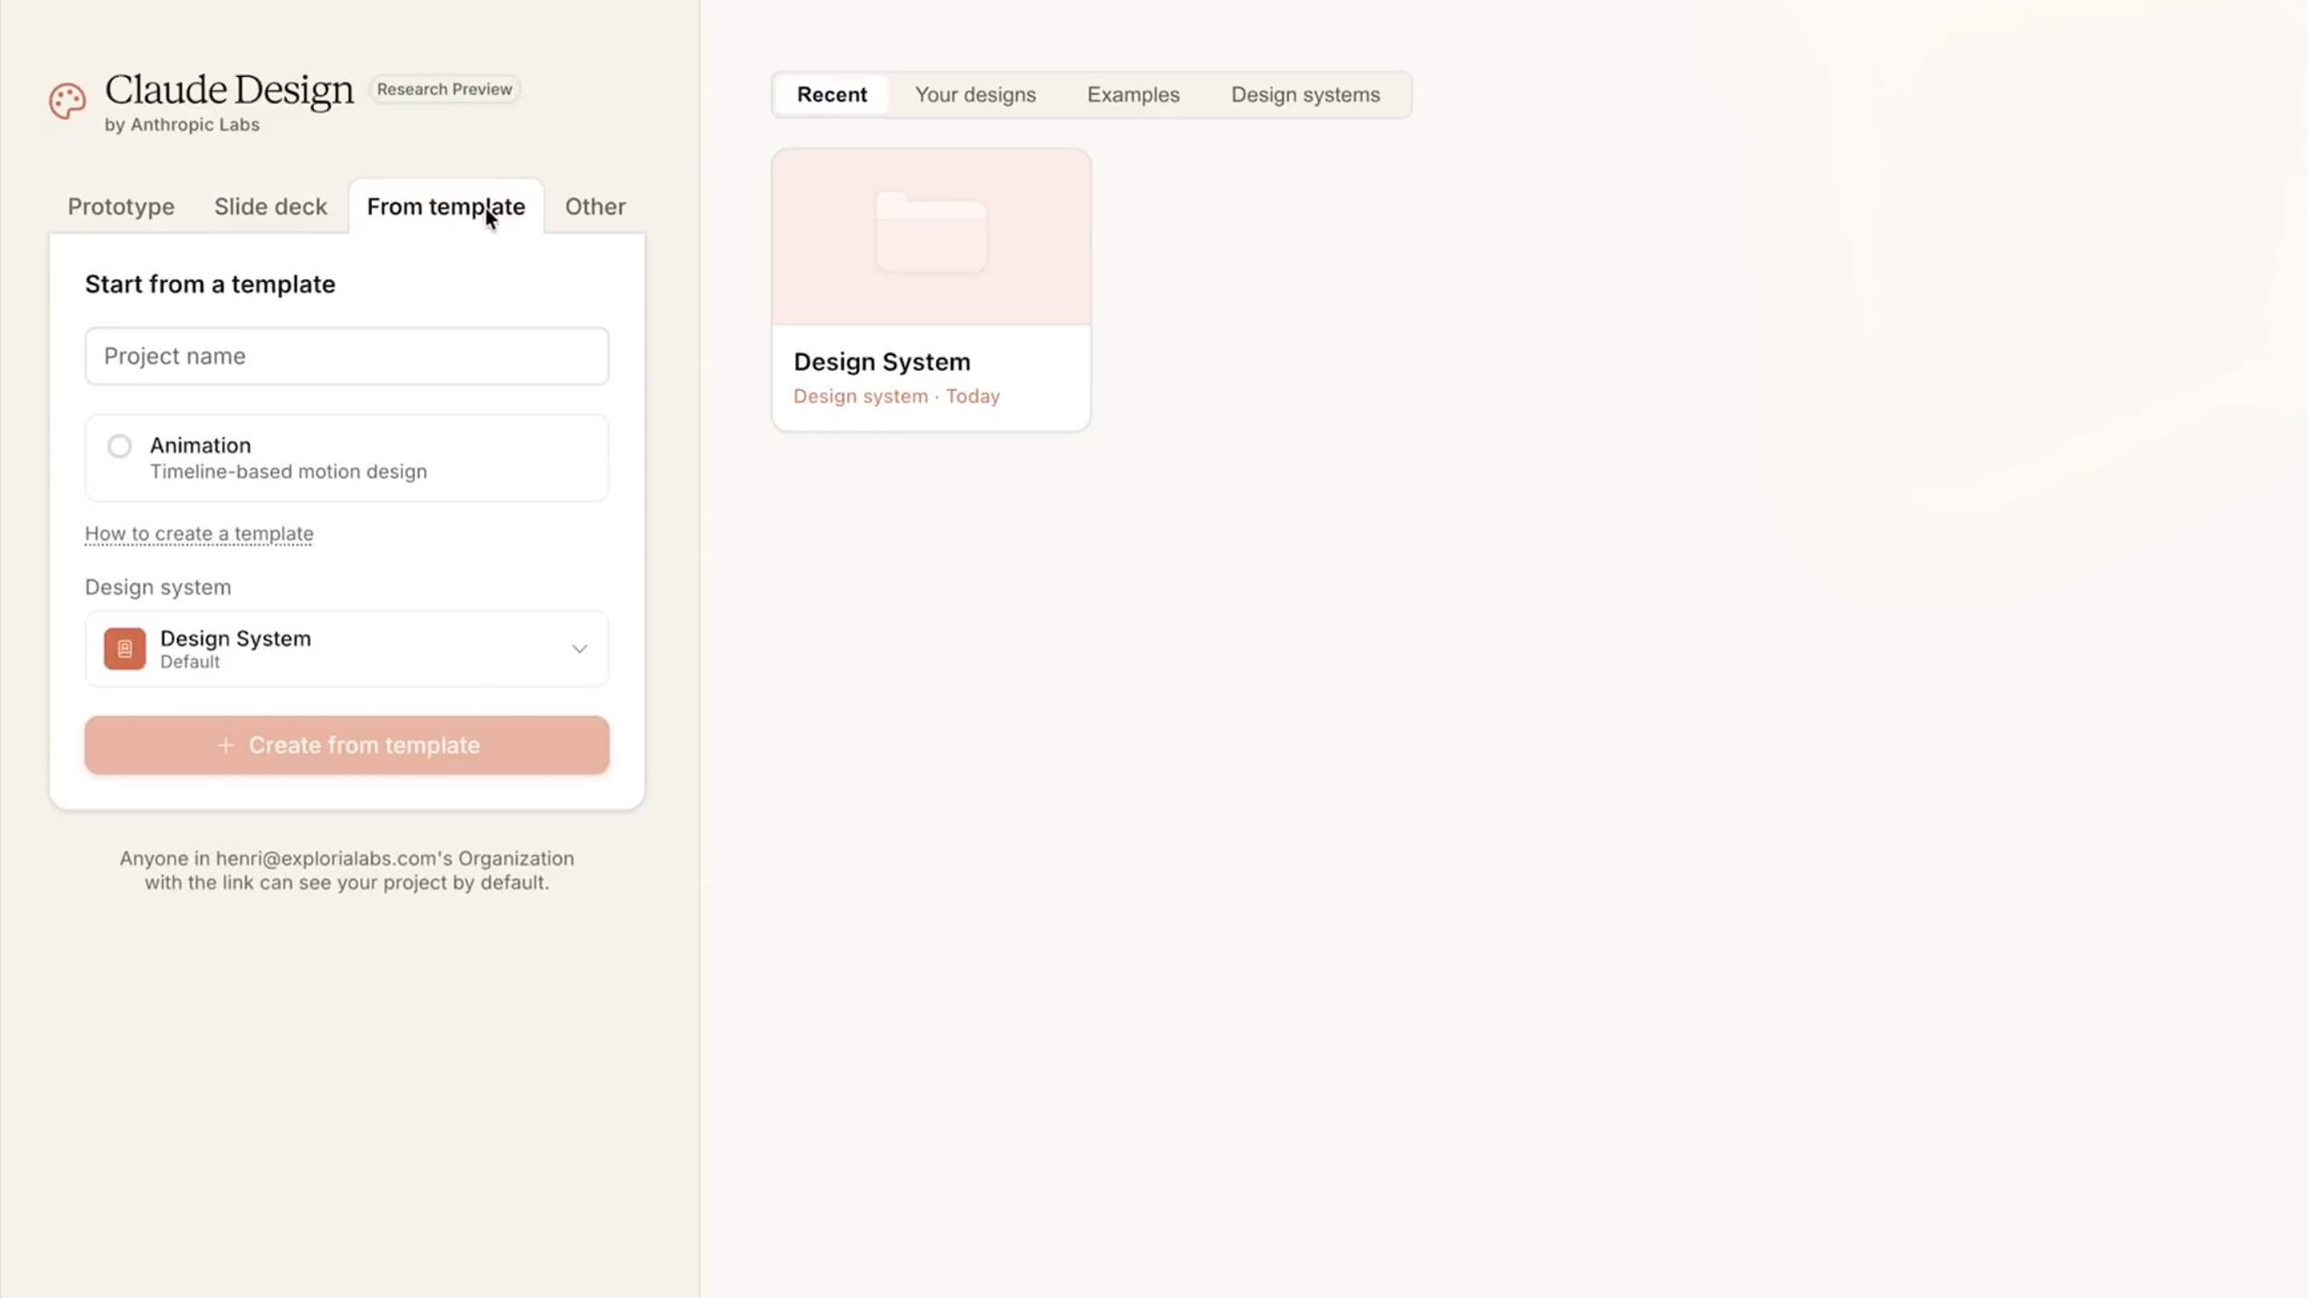Click the organization visibility notice text
This screenshot has width=2308, height=1298.
[x=347, y=871]
